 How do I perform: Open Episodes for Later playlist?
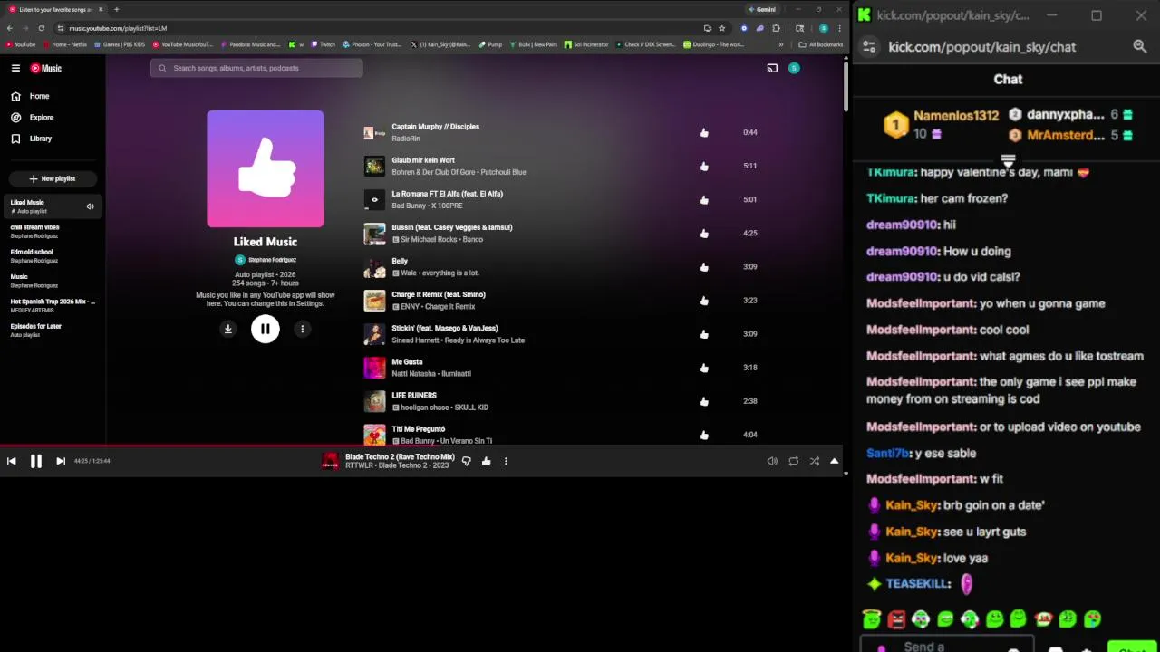click(53, 331)
